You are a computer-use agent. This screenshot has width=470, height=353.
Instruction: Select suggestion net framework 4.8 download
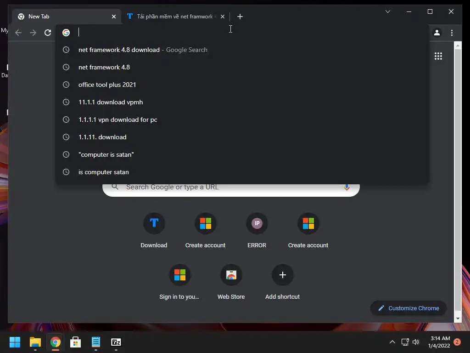coord(242,50)
